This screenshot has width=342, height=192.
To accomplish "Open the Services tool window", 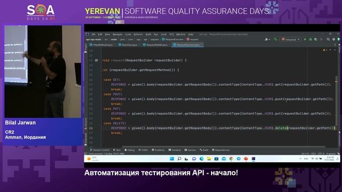I will click(190, 150).
